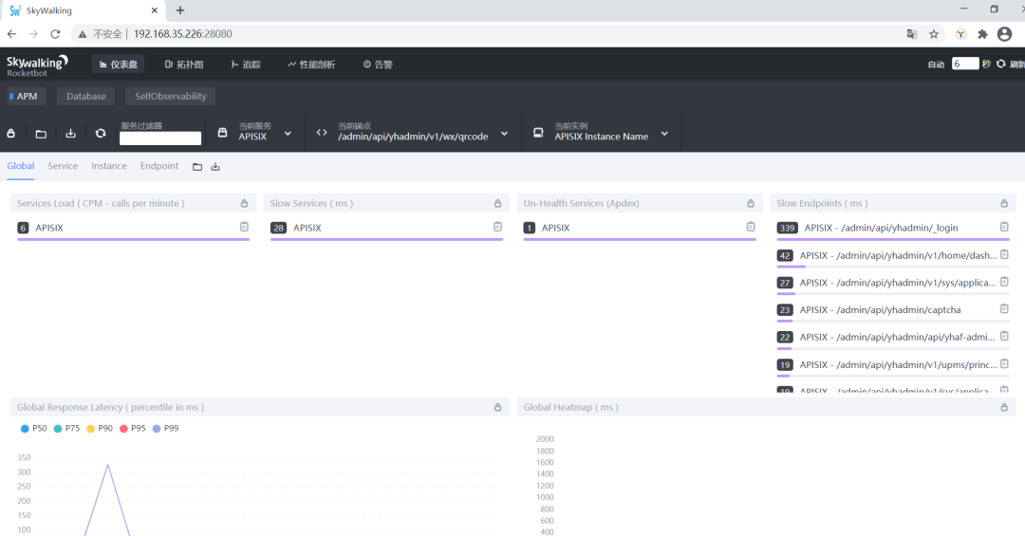1025x536 pixels.
Task: Close the SkyWalking browser tab
Action: [155, 10]
